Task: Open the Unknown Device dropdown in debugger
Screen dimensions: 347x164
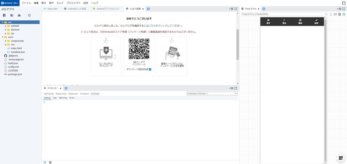Action: 212,93
